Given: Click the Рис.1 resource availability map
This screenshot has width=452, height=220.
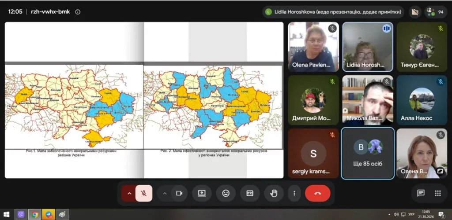Looking at the screenshot, I should 74,106.
